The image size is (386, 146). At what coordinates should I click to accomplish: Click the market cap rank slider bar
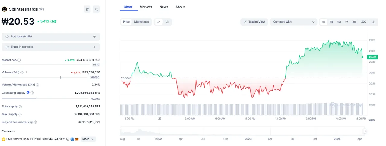(x=46, y=64)
